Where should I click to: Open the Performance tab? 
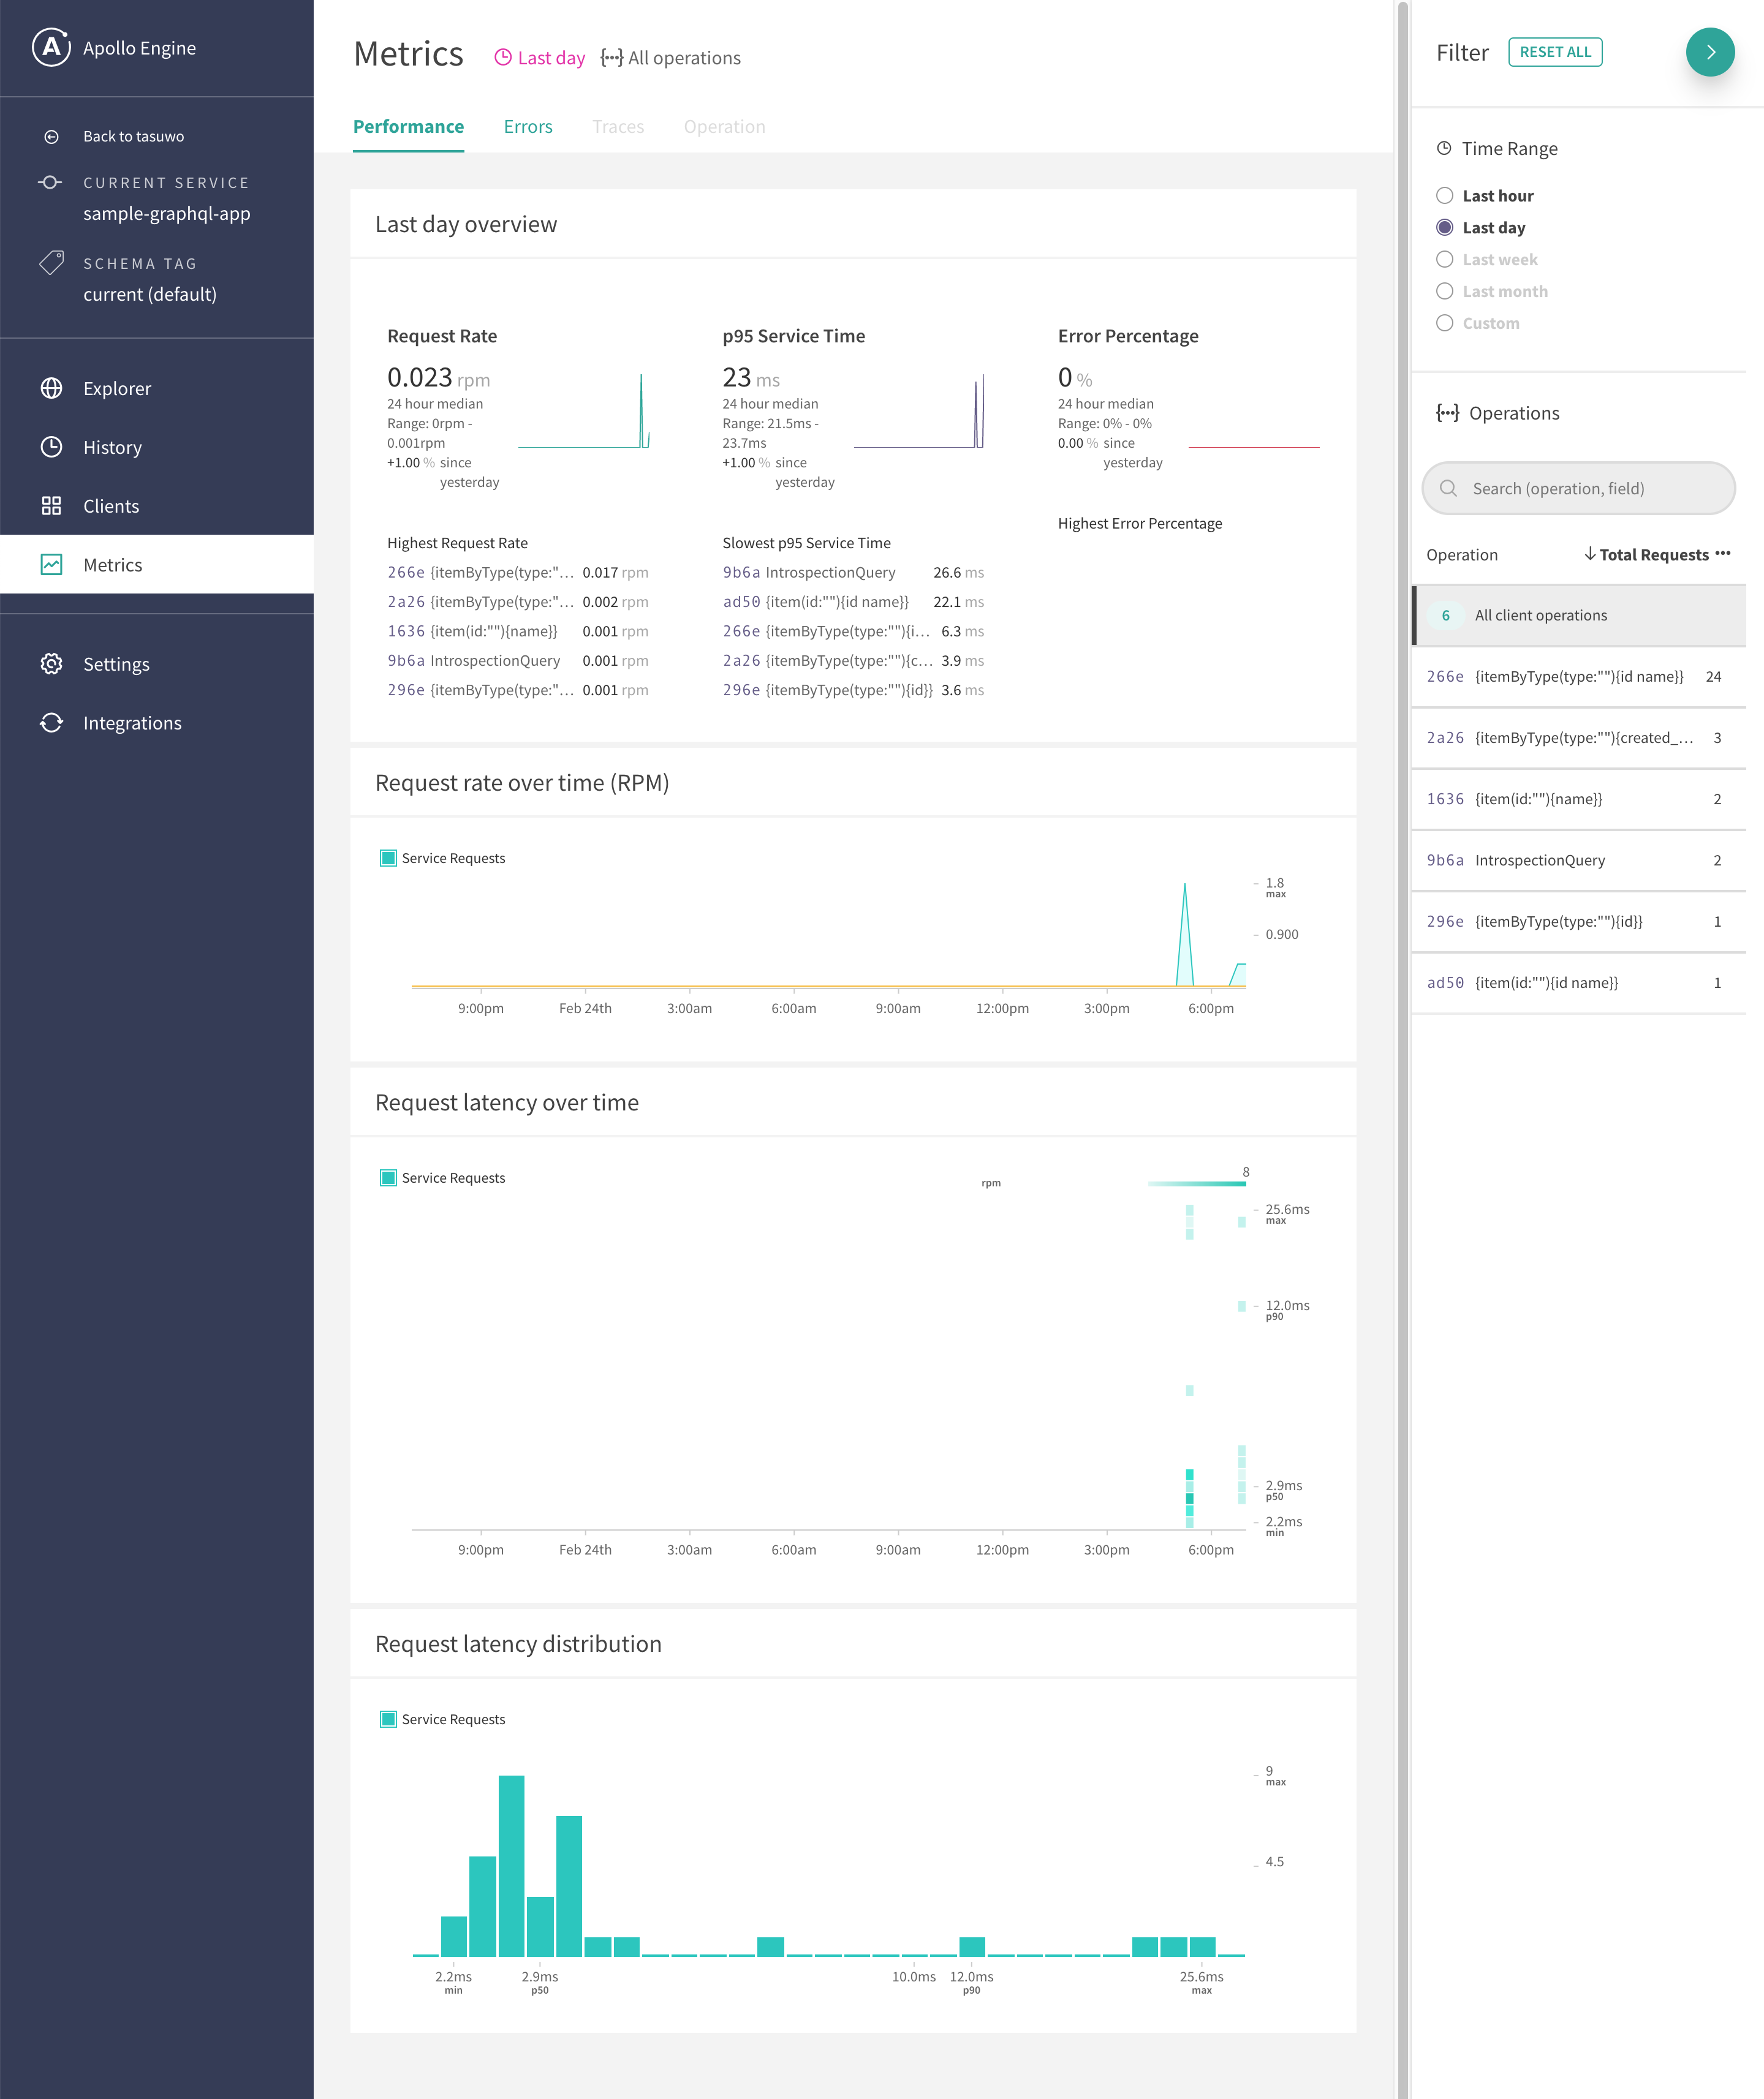pos(408,127)
